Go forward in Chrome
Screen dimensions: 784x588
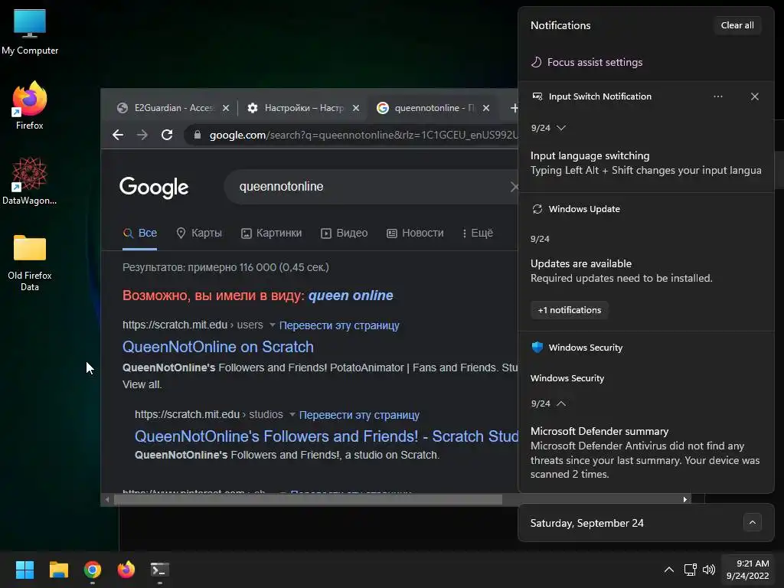[142, 135]
